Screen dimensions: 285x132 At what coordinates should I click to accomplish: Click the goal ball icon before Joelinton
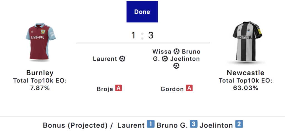coord(165,59)
